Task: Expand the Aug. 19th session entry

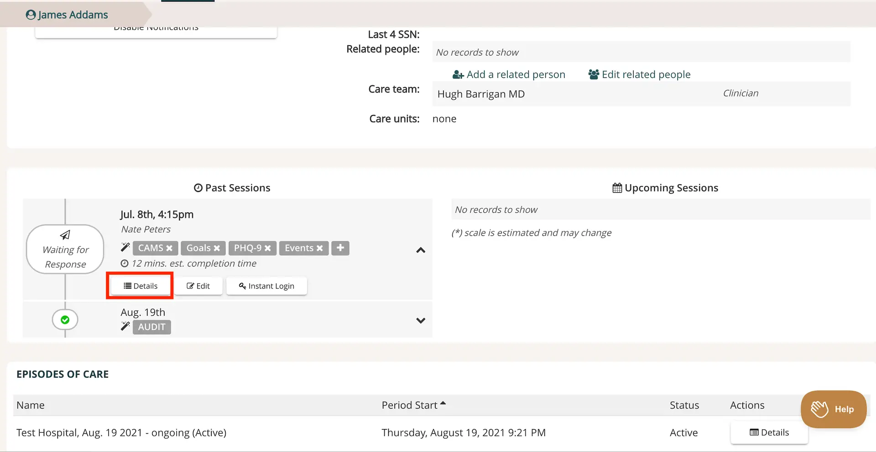Action: [x=420, y=320]
